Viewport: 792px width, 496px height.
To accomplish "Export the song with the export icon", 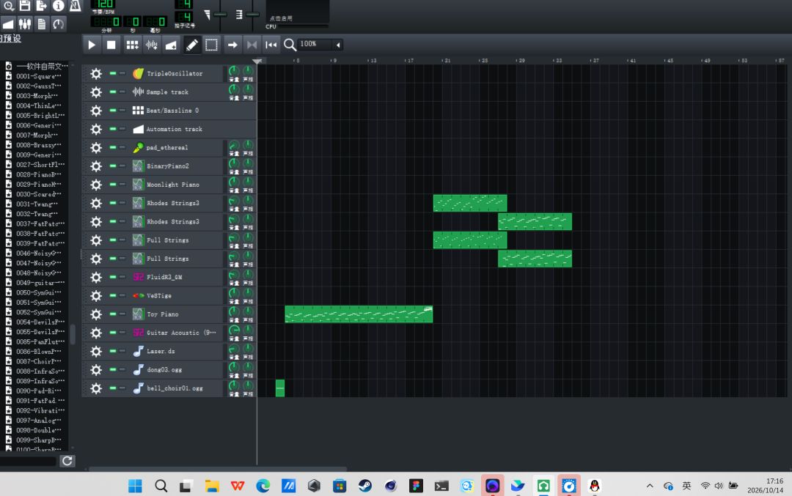I will [x=41, y=6].
